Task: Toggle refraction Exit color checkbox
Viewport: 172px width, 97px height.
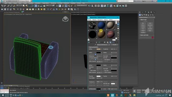Action: (104, 71)
